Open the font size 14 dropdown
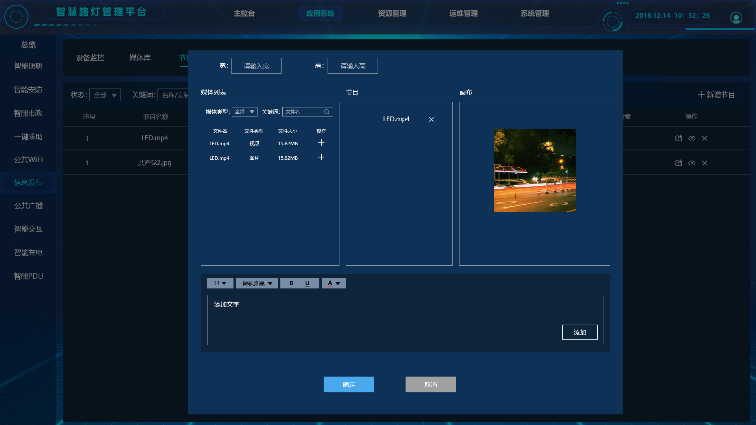756x425 pixels. (220, 283)
